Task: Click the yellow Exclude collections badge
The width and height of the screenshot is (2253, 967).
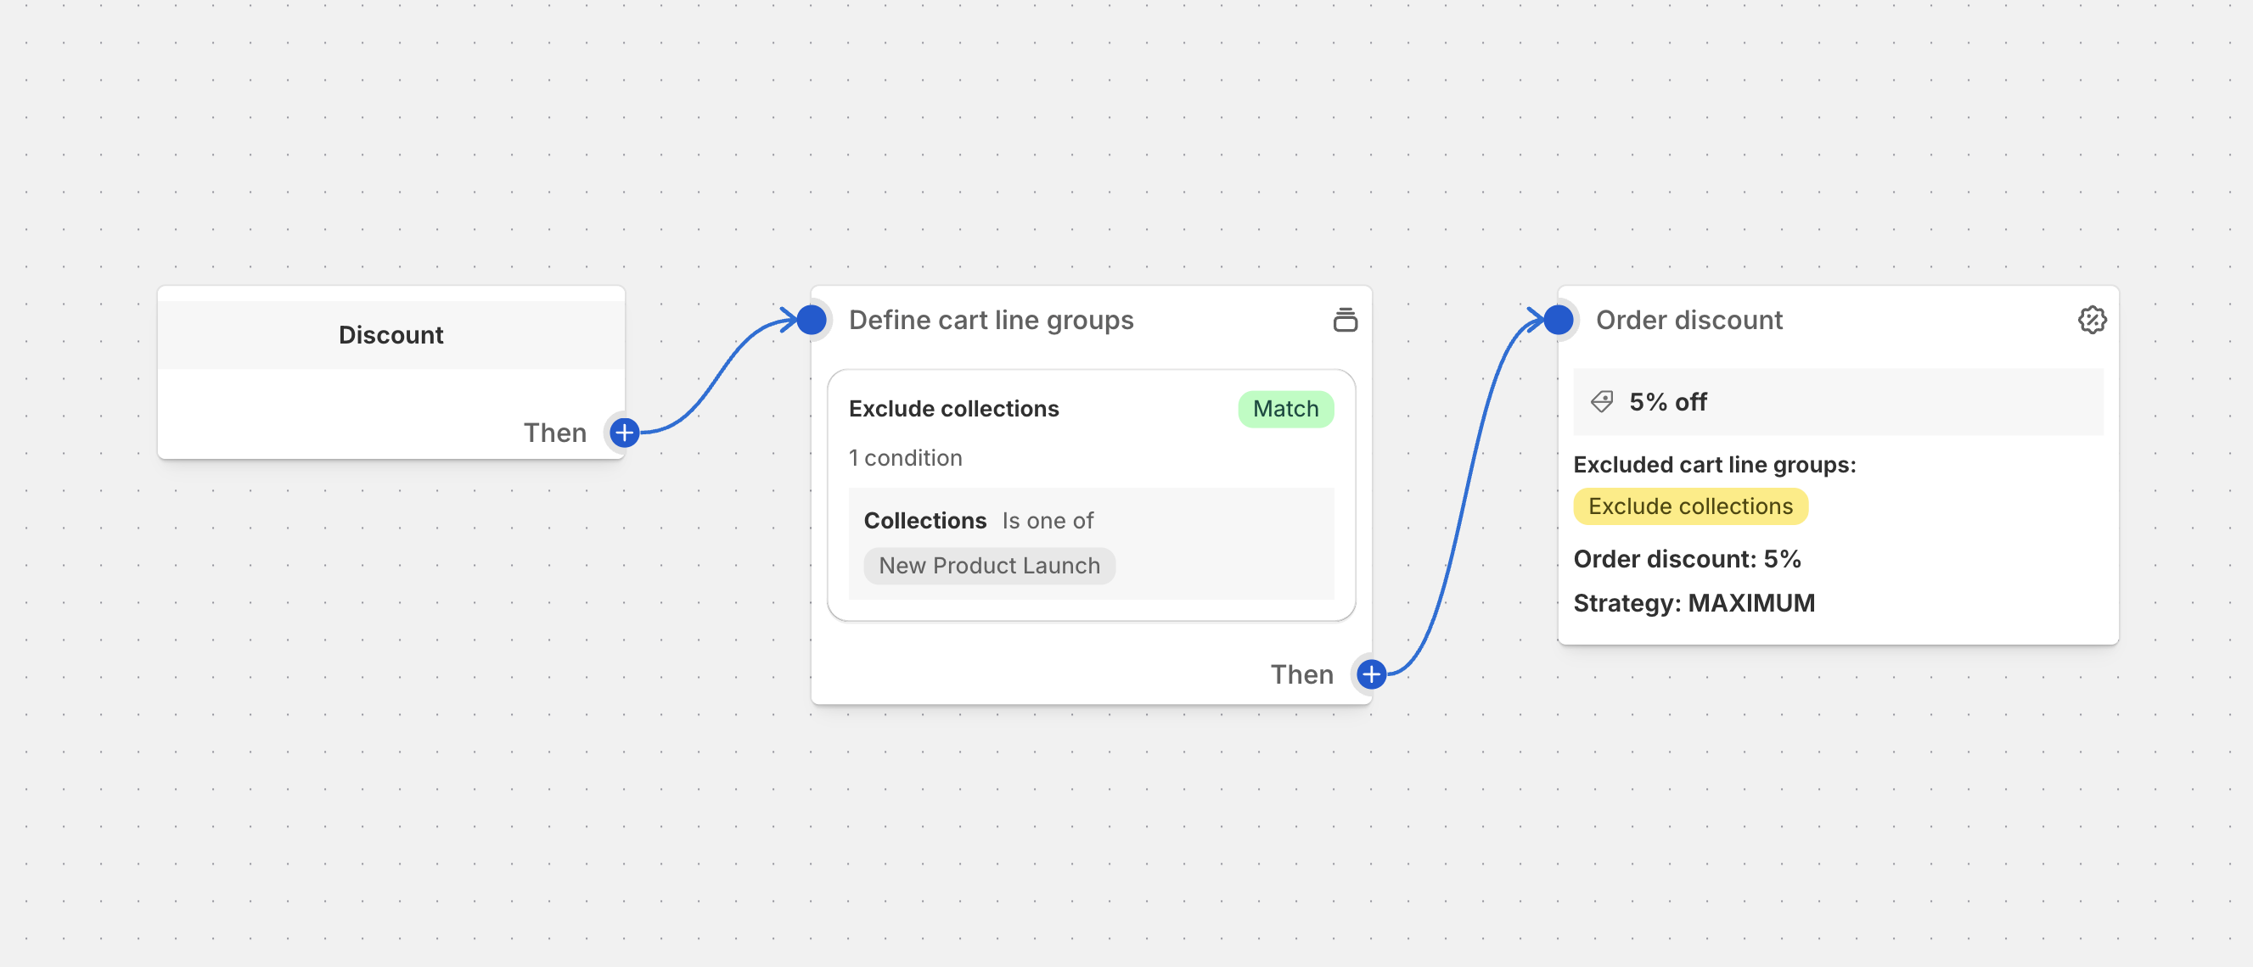Action: (1689, 506)
